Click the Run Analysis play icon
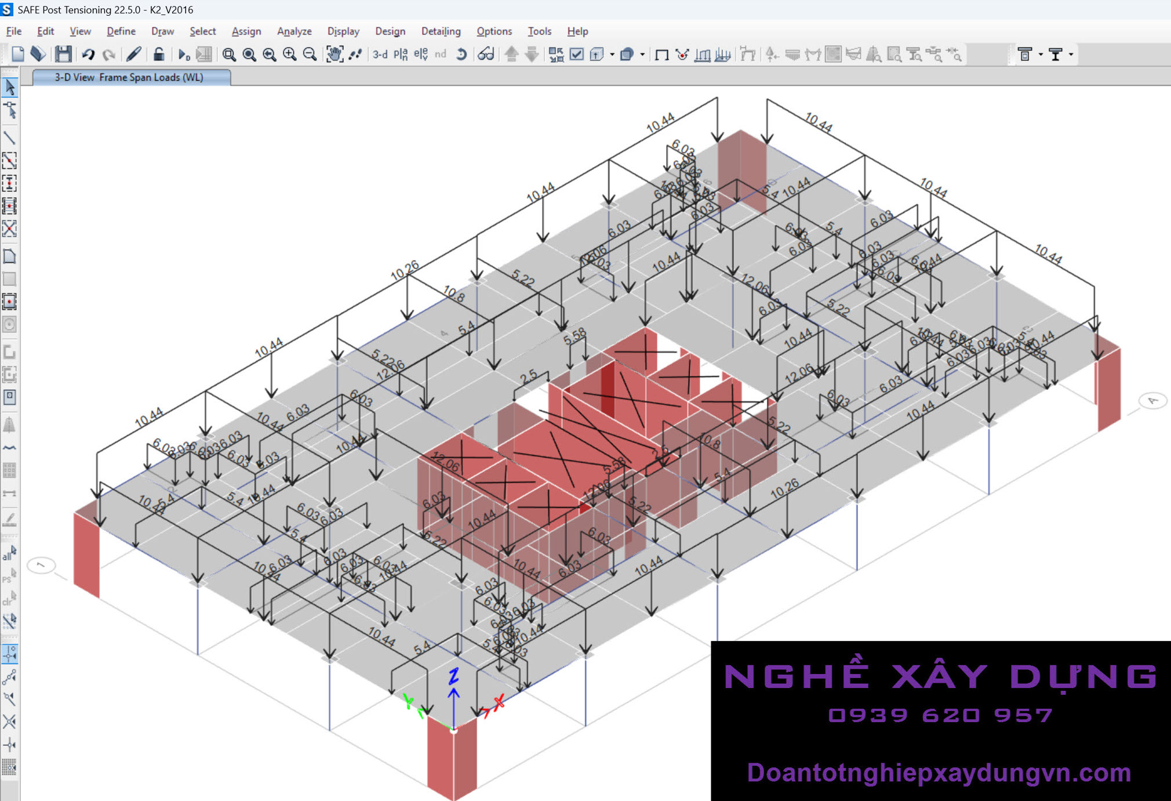Screen dimensions: 1171x801 point(183,55)
